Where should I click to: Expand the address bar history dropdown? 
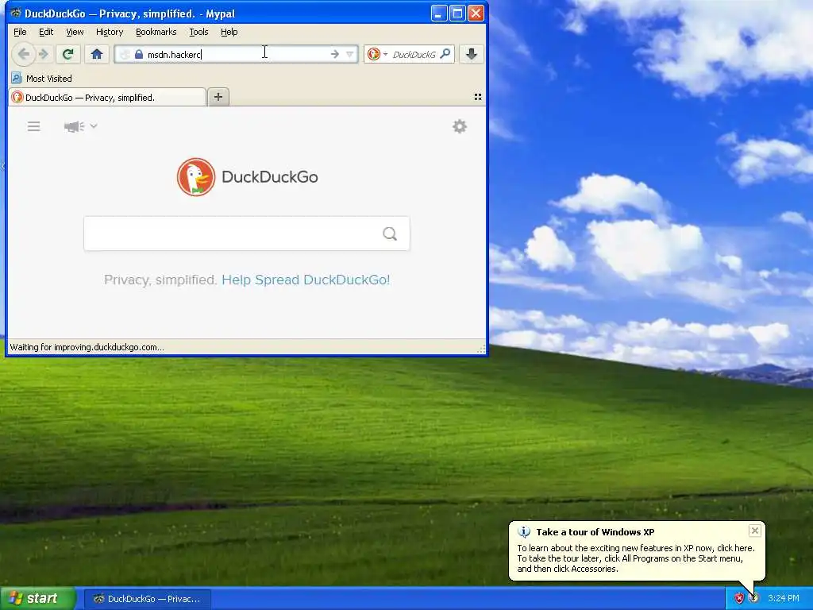click(x=350, y=54)
